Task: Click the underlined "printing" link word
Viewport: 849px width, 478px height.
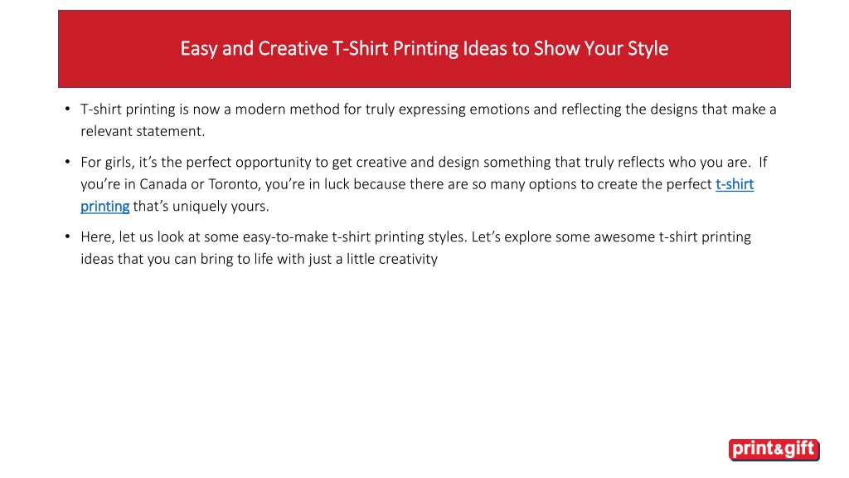Action: tap(105, 207)
